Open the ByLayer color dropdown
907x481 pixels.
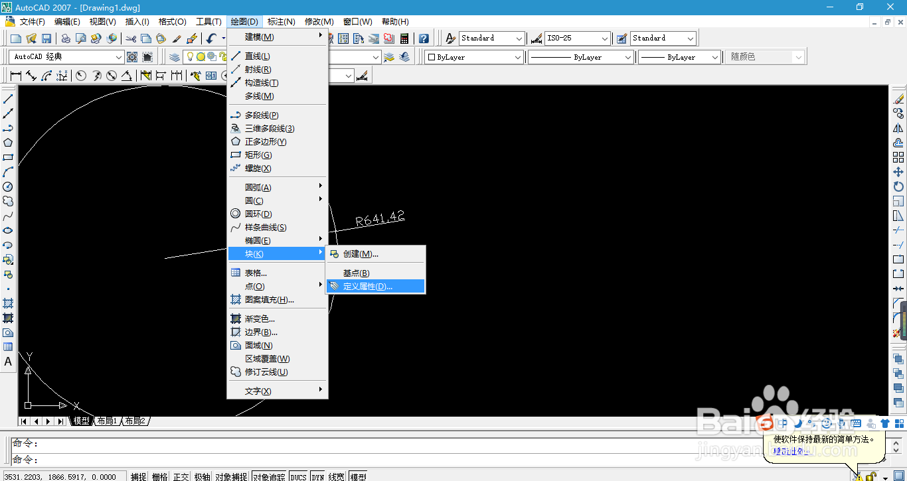[474, 57]
